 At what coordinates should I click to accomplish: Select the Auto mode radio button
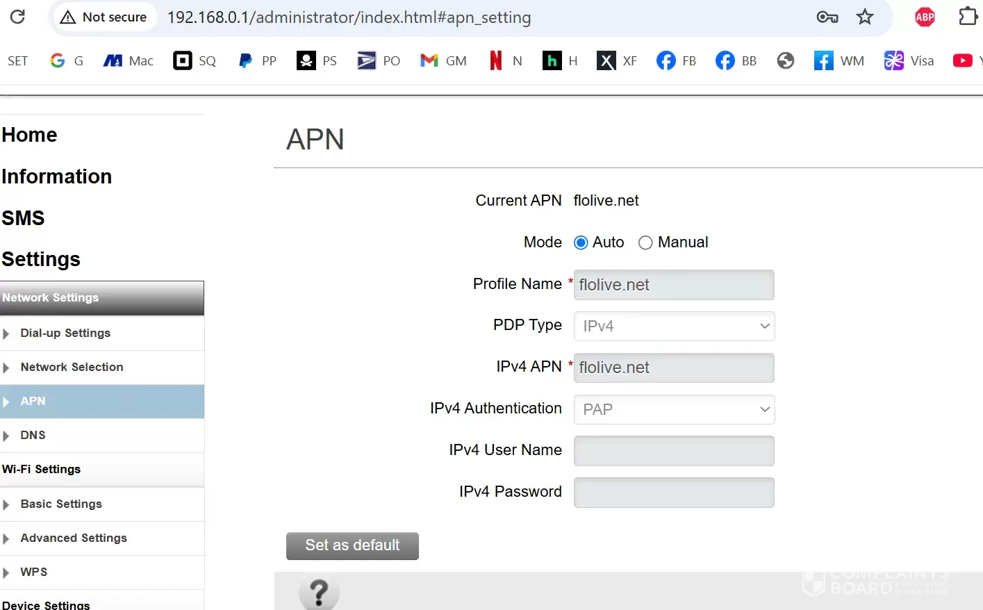[x=581, y=242]
